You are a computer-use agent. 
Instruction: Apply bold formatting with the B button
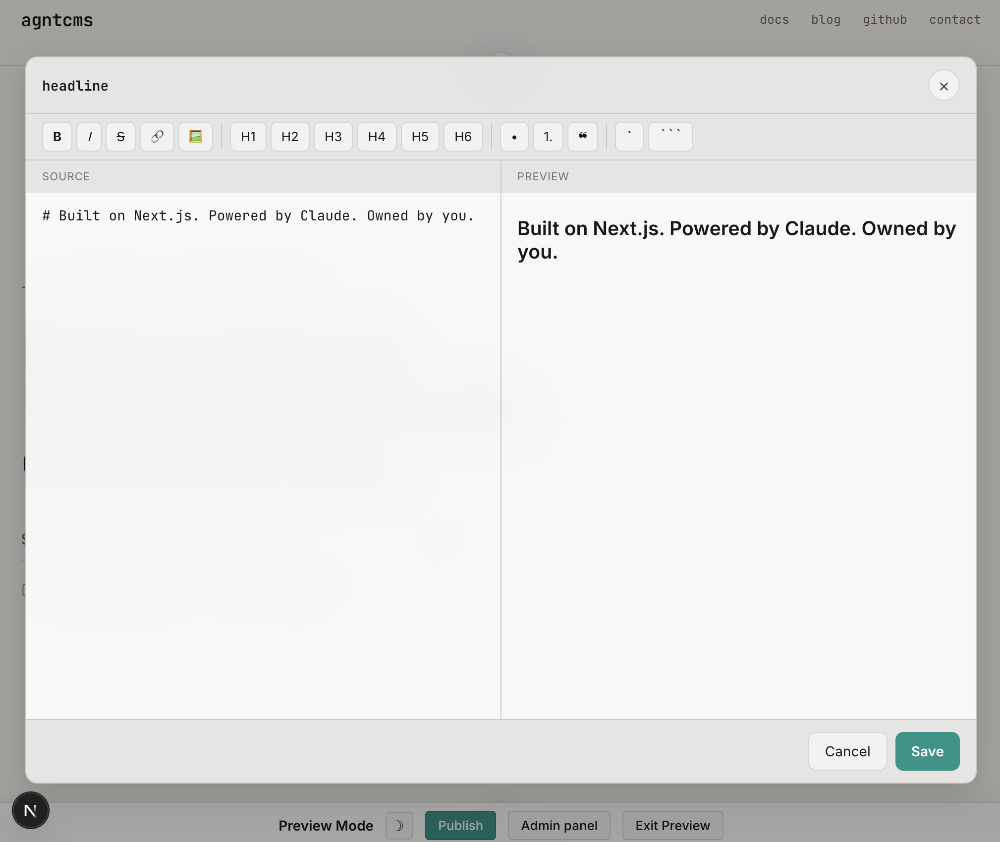coord(57,137)
